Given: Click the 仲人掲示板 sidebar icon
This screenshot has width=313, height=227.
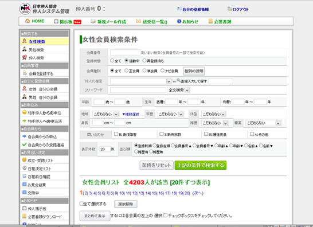Looking at the screenshot, I should click(24, 208).
